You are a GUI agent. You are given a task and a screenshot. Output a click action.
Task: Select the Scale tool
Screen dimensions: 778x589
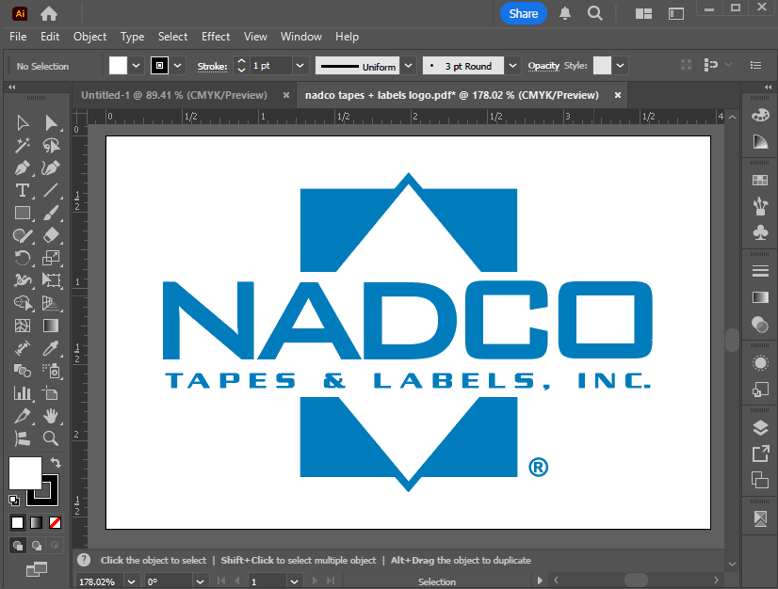(51, 258)
